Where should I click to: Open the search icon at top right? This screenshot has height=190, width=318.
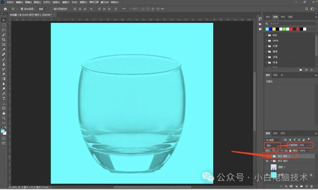[x=307, y=9]
